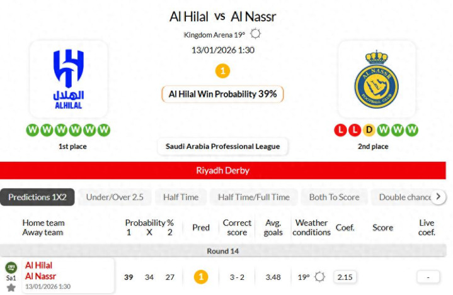Open the Half Time/Full Time tab
The image size is (453, 295).
254,197
